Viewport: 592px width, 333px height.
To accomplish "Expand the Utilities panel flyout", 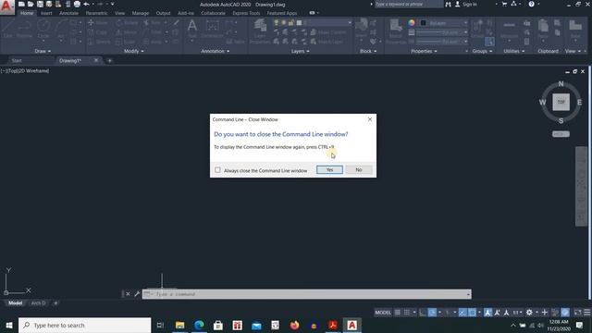I will coord(514,51).
